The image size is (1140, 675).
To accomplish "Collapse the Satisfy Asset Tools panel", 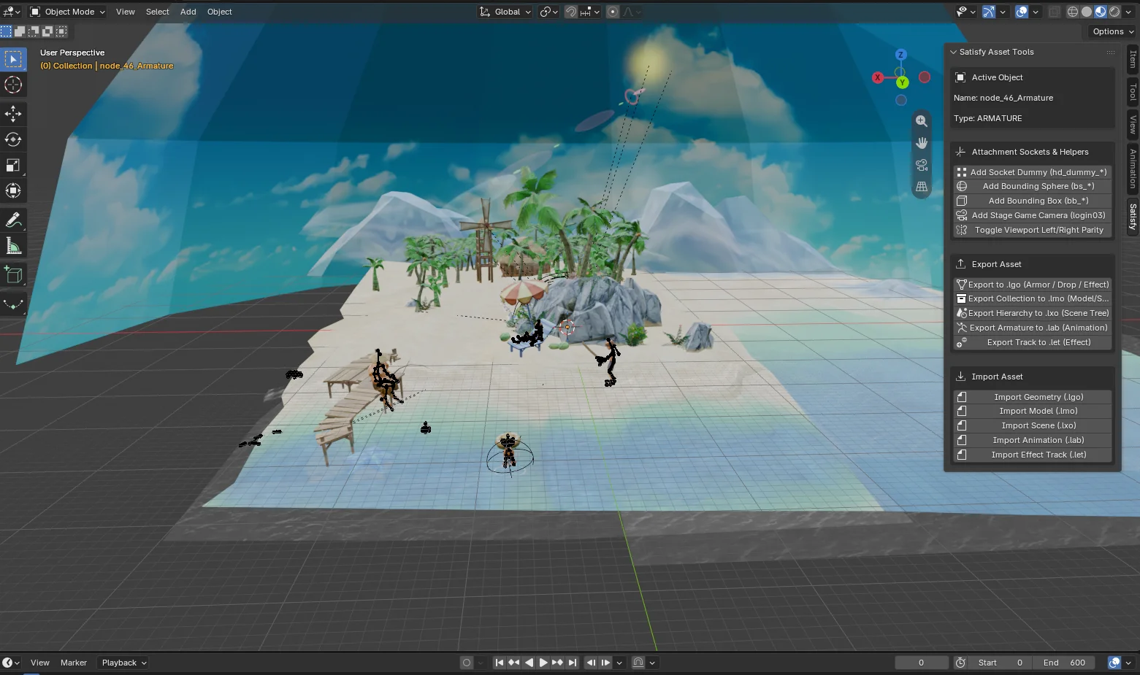I will coord(953,52).
